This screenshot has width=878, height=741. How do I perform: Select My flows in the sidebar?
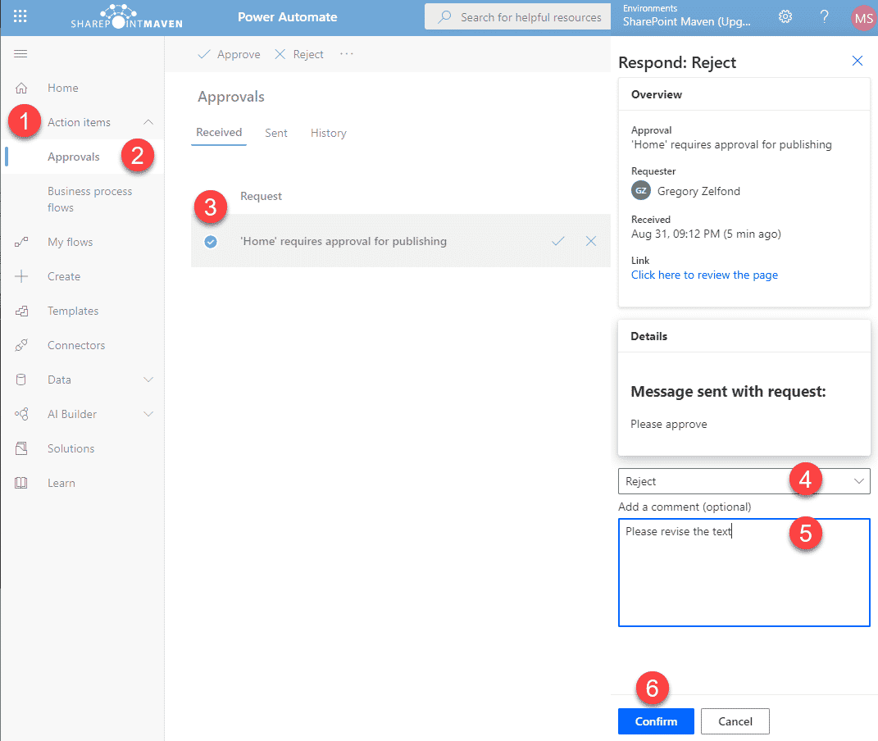pyautogui.click(x=69, y=242)
